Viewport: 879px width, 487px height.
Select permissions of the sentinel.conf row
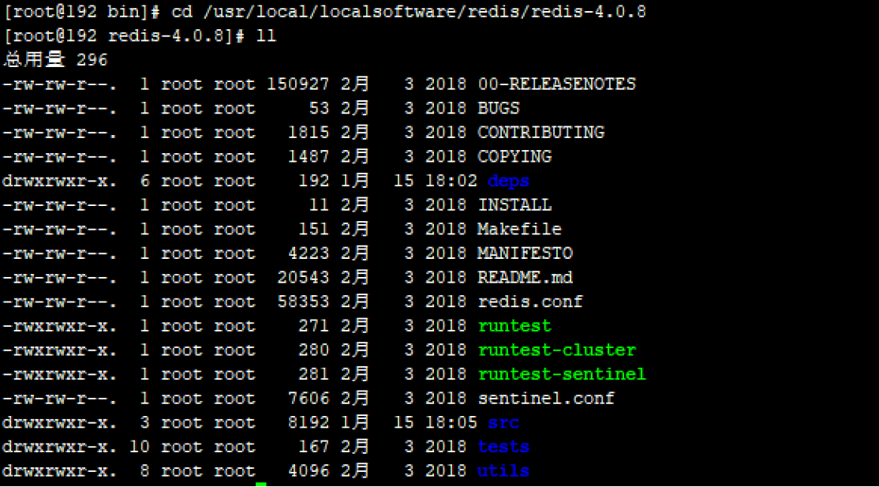pos(60,399)
